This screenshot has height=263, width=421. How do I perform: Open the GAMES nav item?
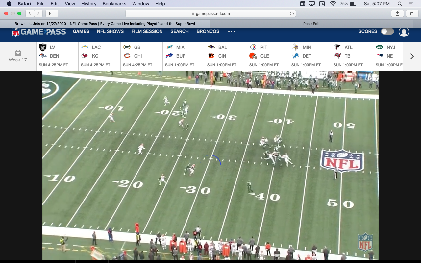tap(81, 31)
